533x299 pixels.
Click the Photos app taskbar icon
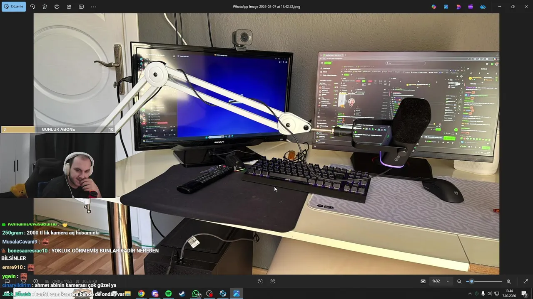click(x=237, y=294)
